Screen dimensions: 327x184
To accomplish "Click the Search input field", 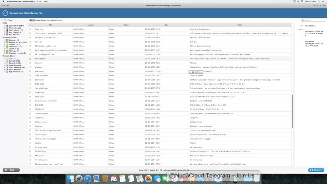I will (x=313, y=20).
